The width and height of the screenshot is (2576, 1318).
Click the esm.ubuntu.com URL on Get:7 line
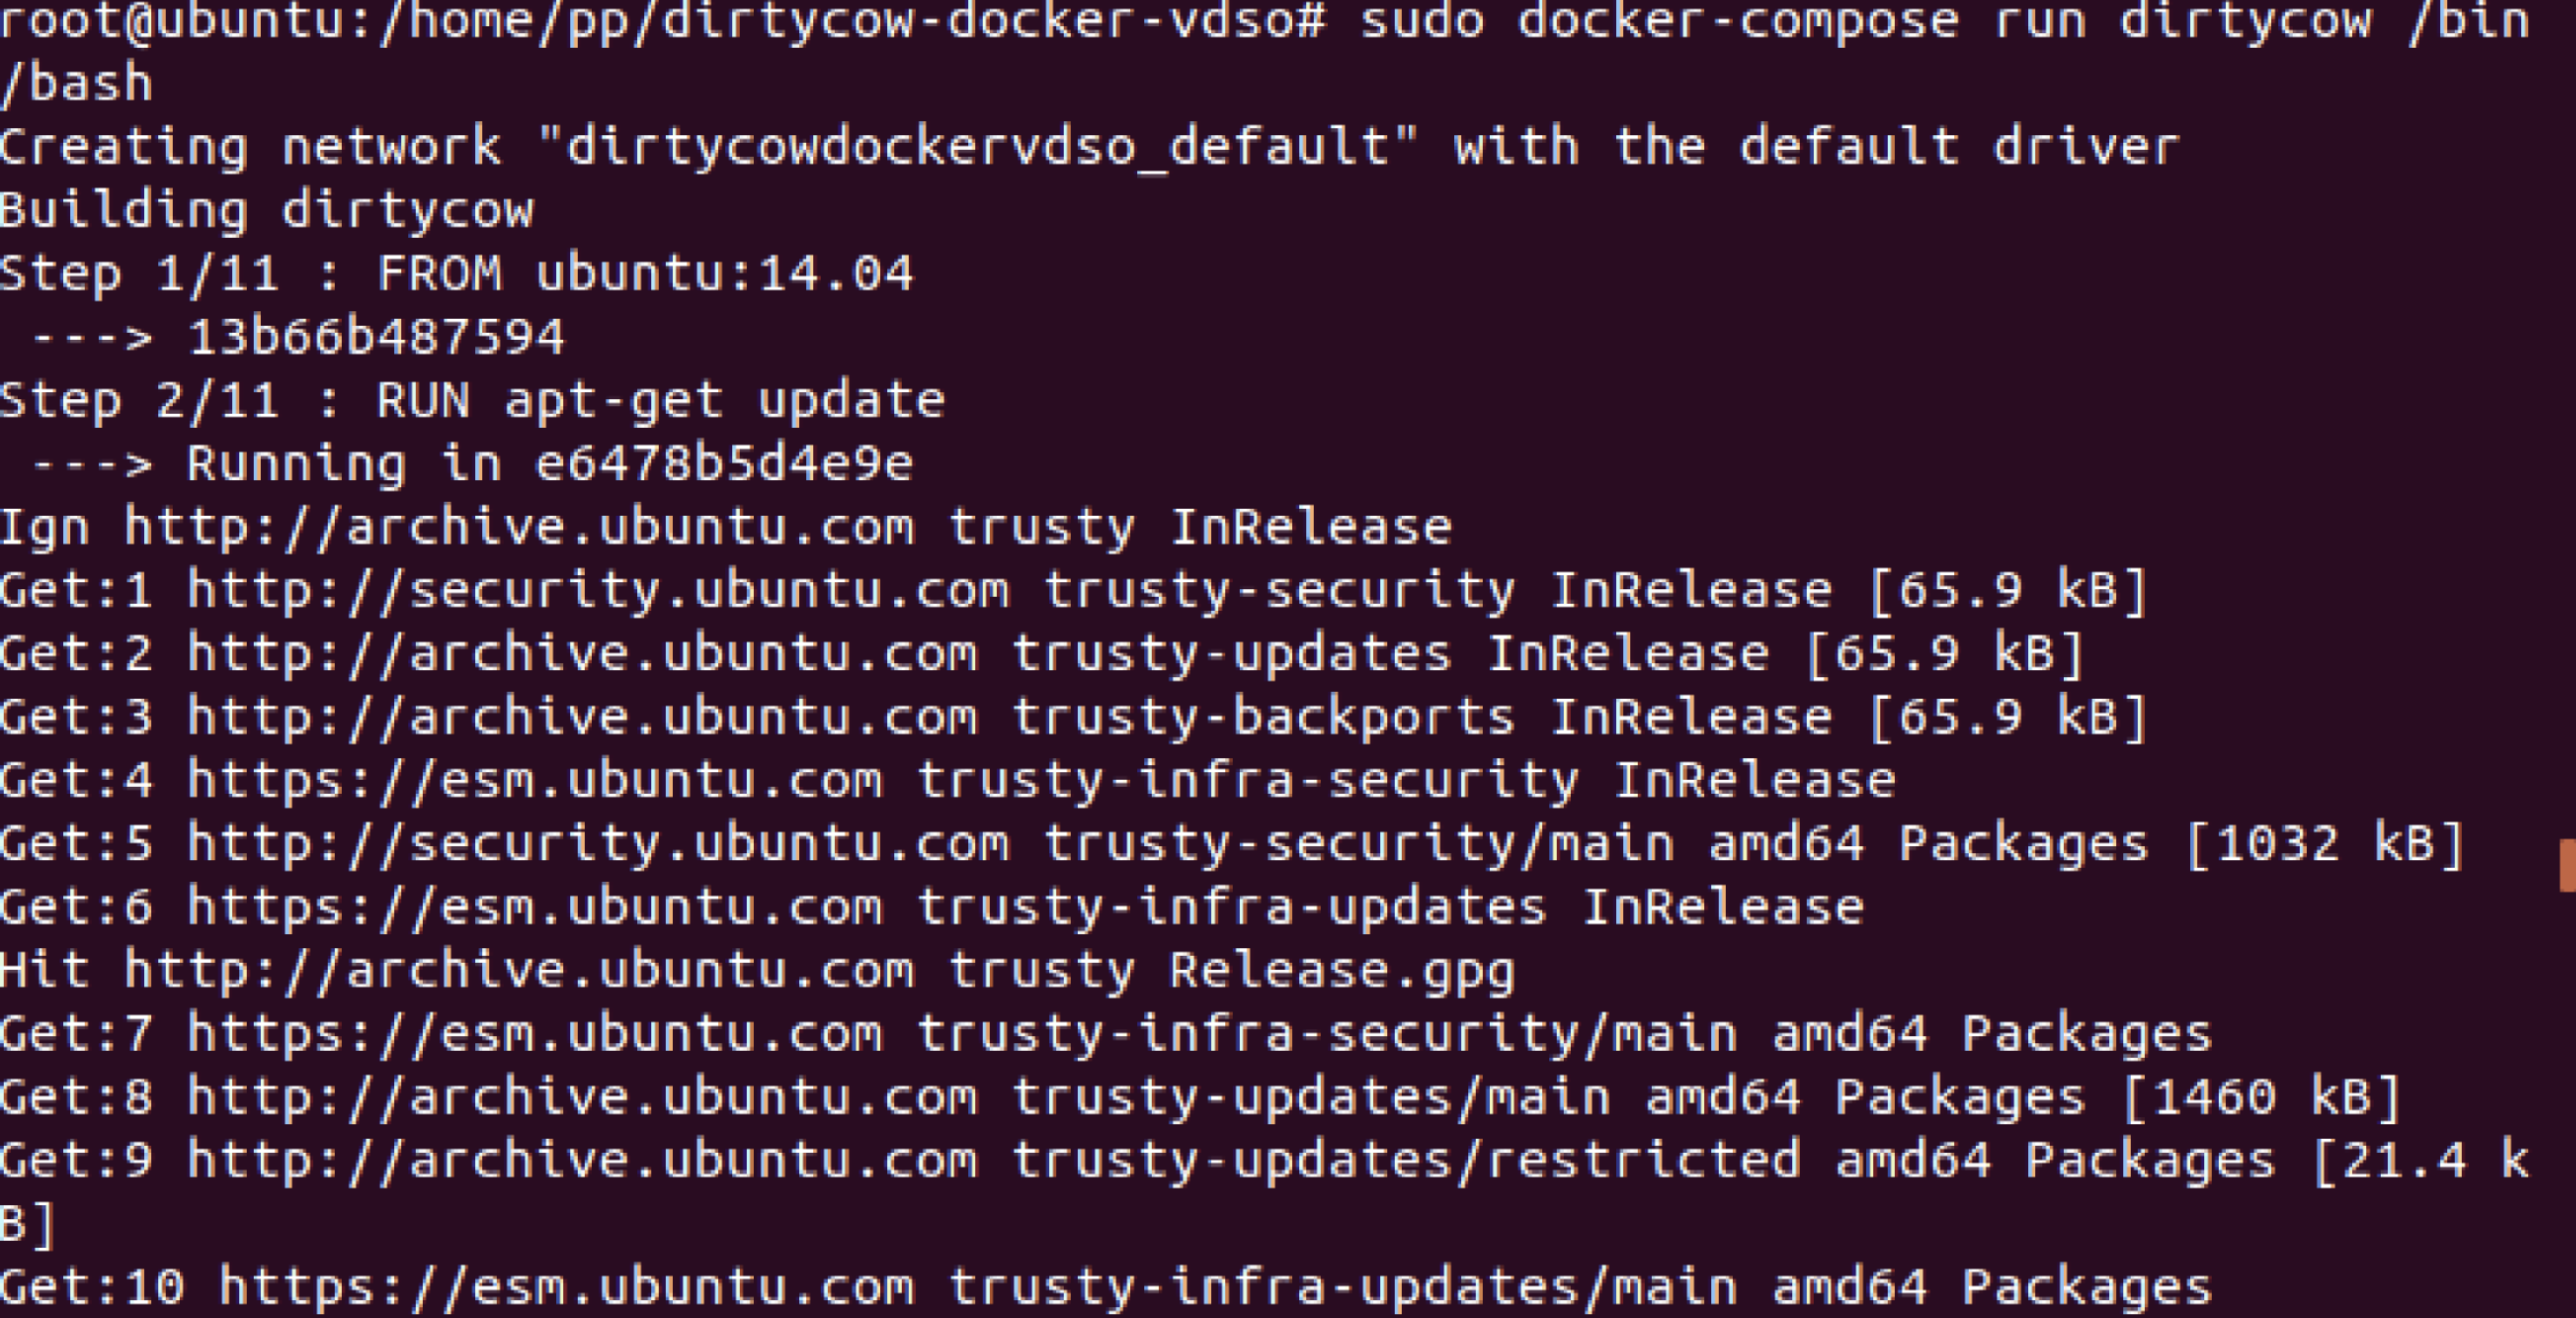click(536, 1034)
